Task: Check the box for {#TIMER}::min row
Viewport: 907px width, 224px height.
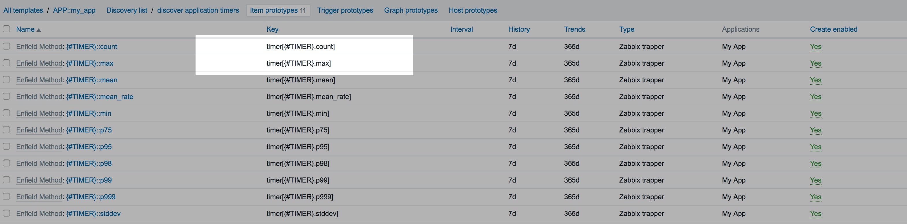Action: pos(6,113)
